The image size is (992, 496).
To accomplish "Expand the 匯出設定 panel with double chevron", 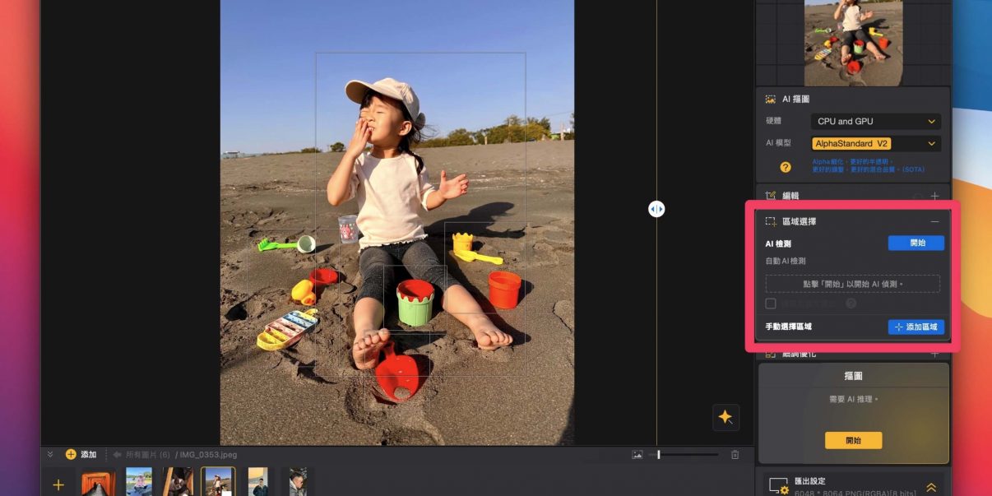I will [x=931, y=487].
